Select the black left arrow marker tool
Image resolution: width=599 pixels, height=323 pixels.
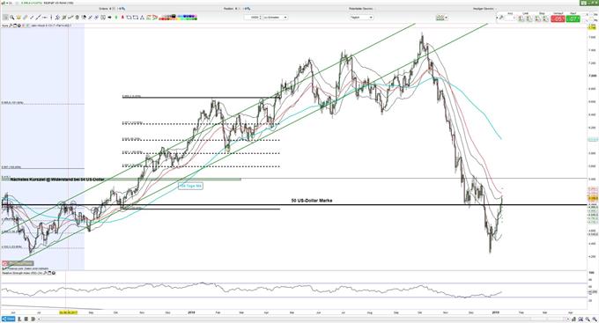[x=109, y=18]
